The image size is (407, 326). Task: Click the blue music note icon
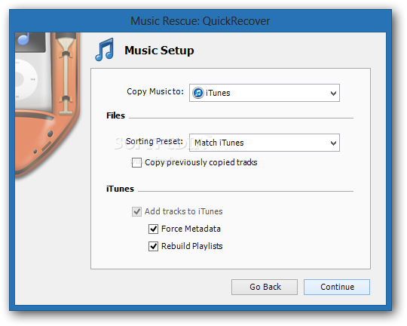tap(104, 50)
